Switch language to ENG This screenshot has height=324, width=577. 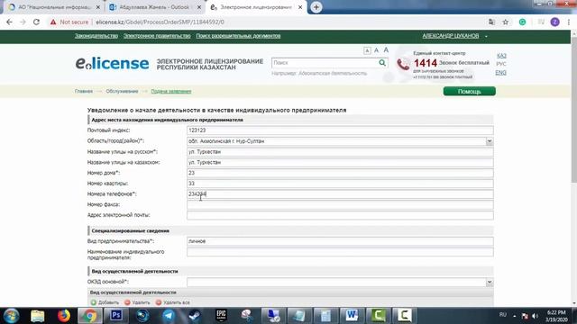pyautogui.click(x=501, y=73)
